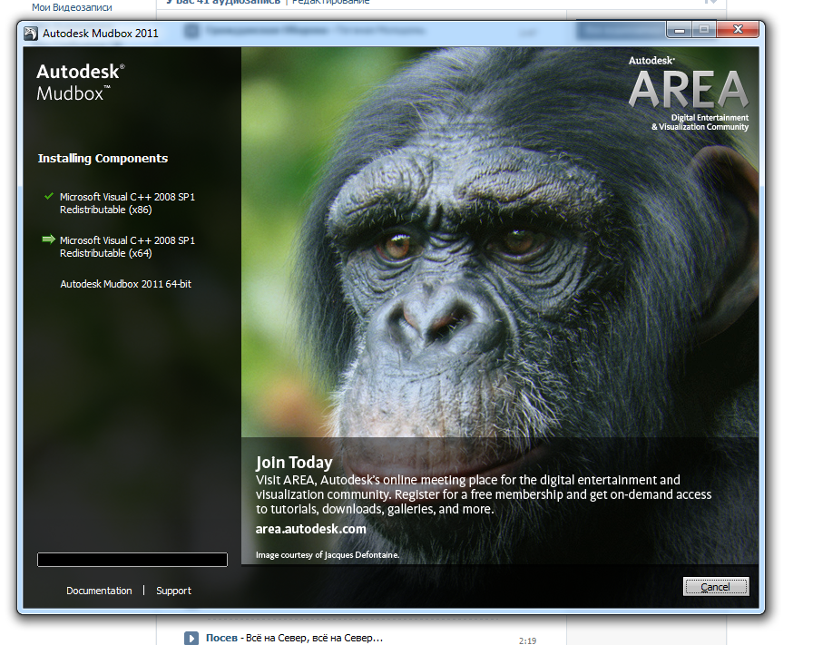Click the Мои Видеозаписи link in the browser

click(x=72, y=7)
